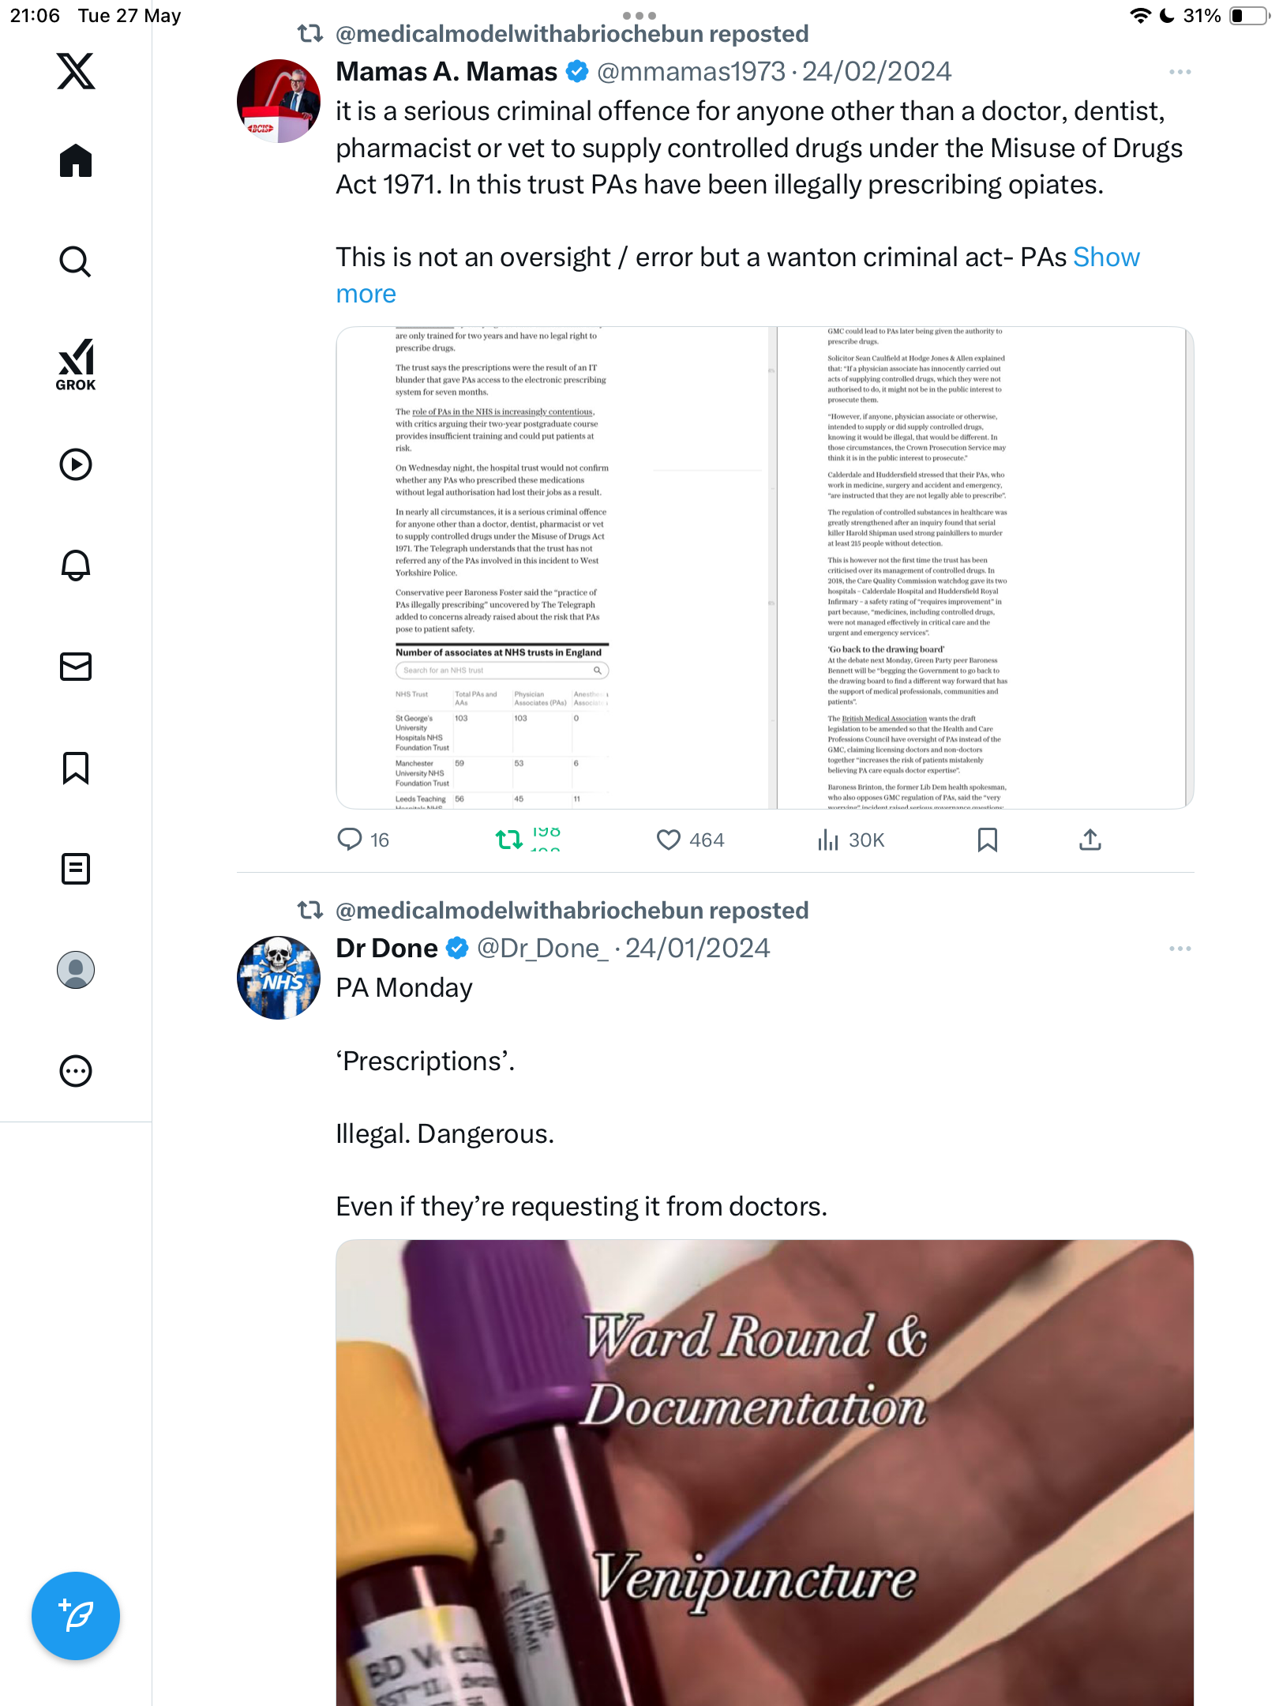Open Bookmarks in the sidebar
Image resolution: width=1279 pixels, height=1706 pixels.
pyautogui.click(x=76, y=767)
